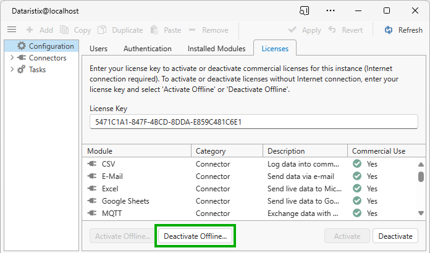Image resolution: width=430 pixels, height=253 pixels.
Task: Click the Deactivate button
Action: pos(395,236)
